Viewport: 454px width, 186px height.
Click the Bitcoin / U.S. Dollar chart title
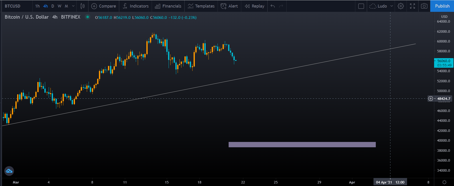pos(27,17)
